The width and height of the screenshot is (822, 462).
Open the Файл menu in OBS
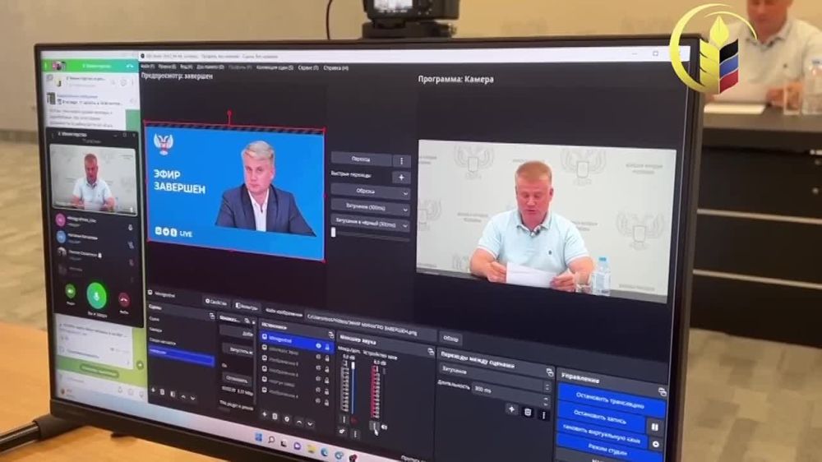(147, 67)
